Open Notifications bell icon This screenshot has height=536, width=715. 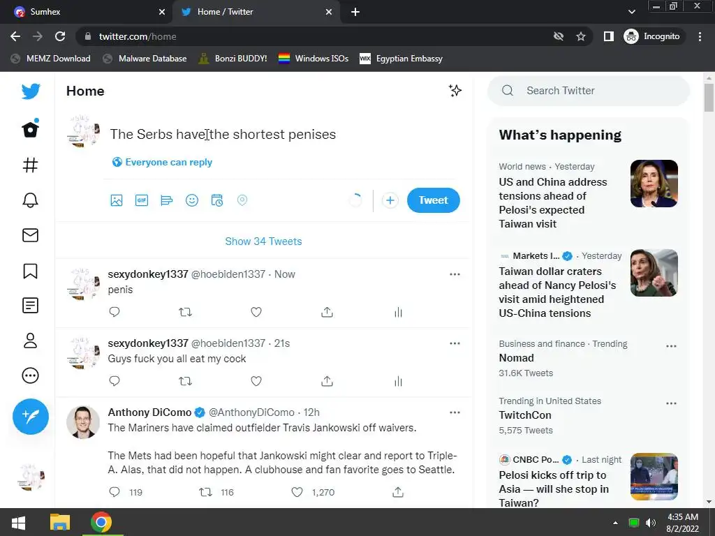tap(31, 200)
